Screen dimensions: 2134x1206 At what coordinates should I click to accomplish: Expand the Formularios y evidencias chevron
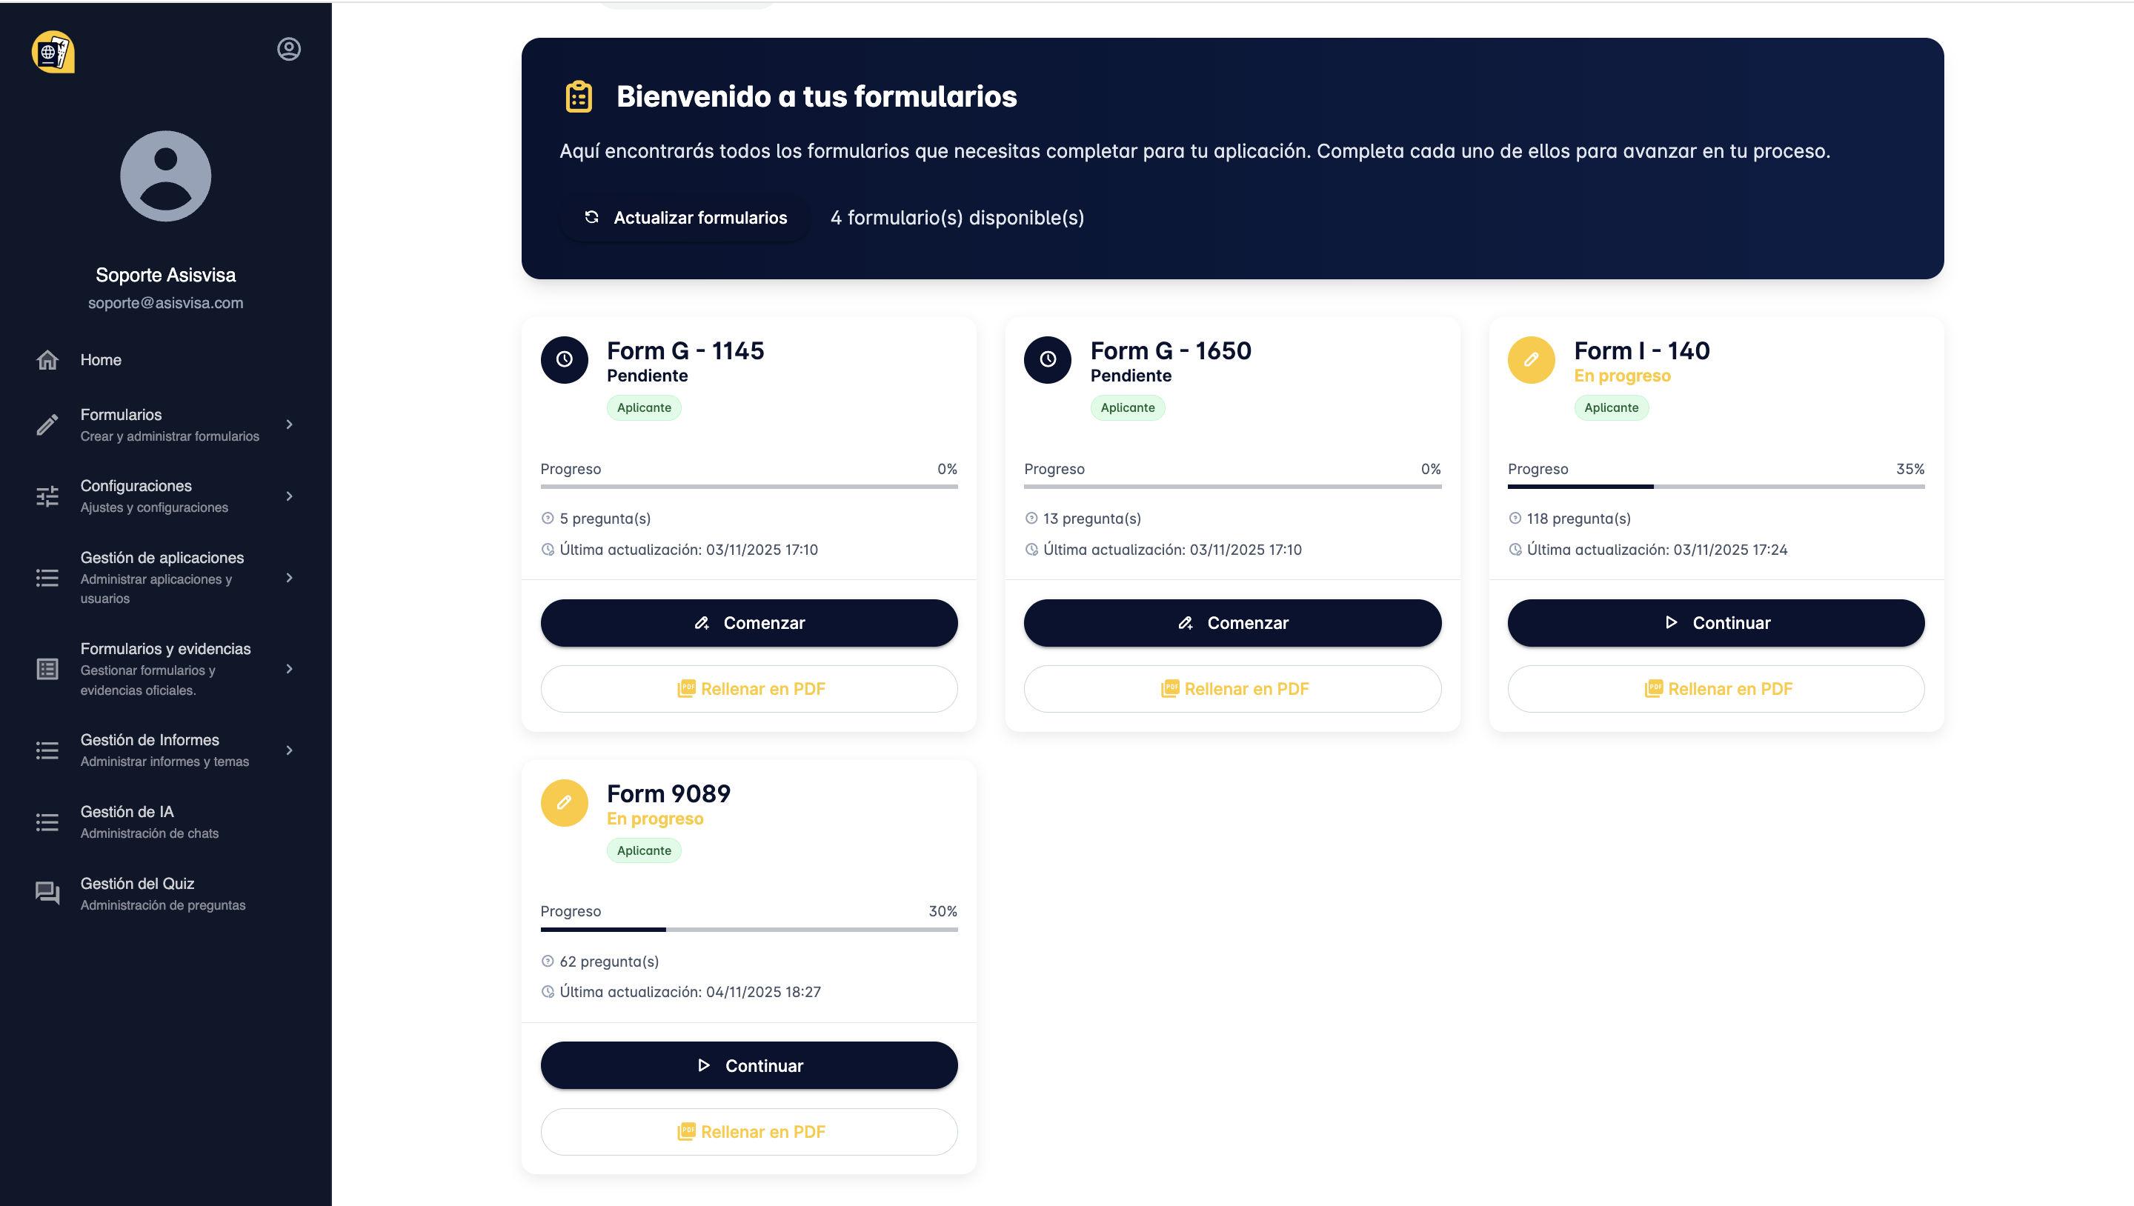coord(289,668)
